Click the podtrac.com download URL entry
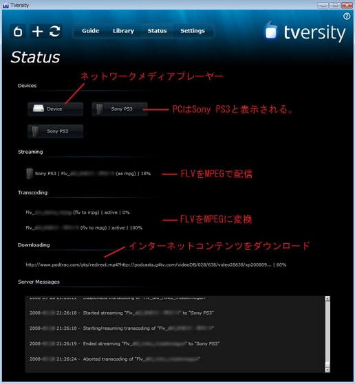 155,264
